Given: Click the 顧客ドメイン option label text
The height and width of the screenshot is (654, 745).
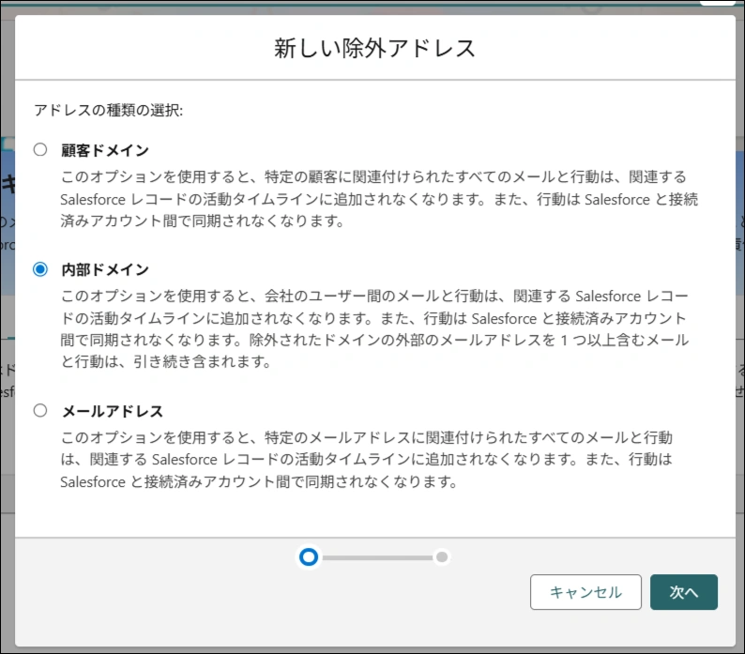Looking at the screenshot, I should 105,150.
